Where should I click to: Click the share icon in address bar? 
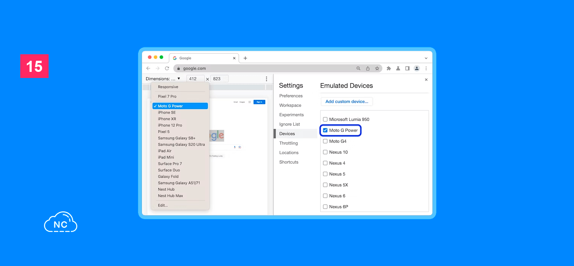click(x=368, y=68)
